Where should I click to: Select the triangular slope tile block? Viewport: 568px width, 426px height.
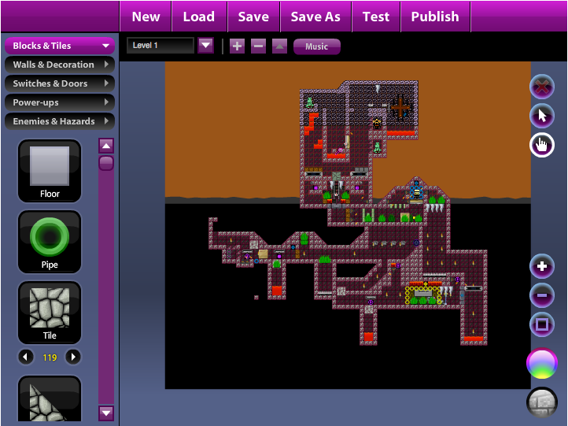pos(50,398)
